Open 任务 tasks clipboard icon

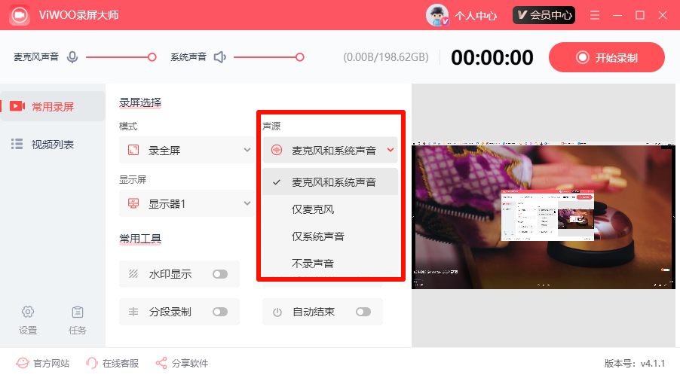(78, 312)
